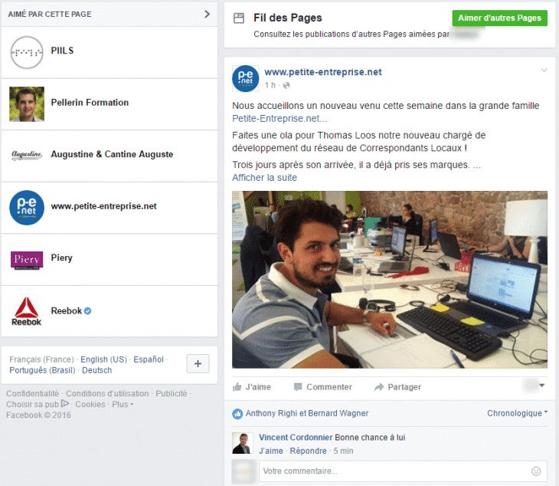559x486 pixels.
Task: Click 'Aimer d'autres Pages' green button
Action: (x=499, y=18)
